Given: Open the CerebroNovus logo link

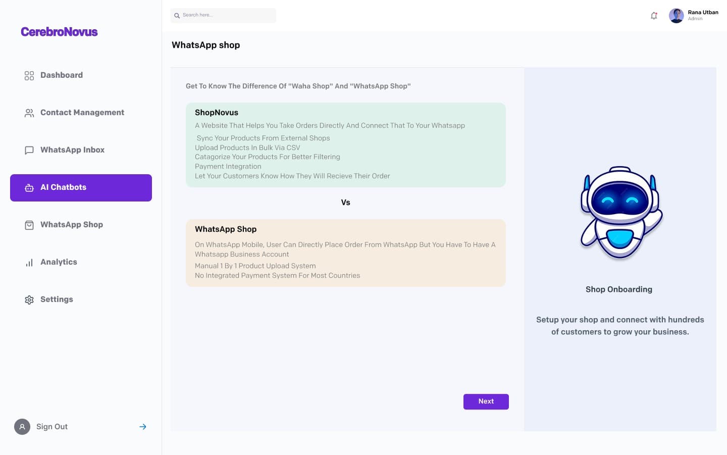Looking at the screenshot, I should tap(59, 32).
